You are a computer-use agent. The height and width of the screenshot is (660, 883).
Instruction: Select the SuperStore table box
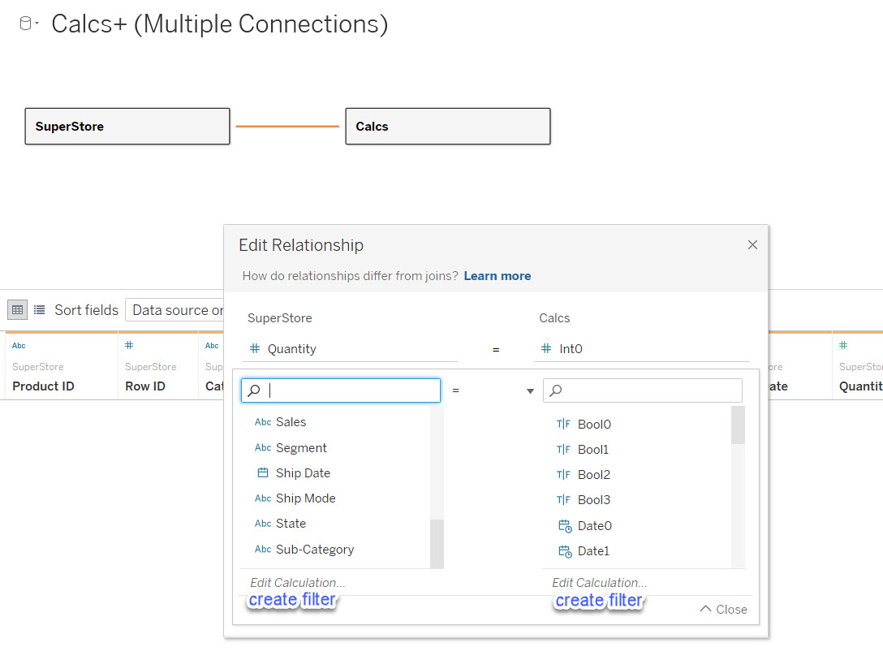point(127,126)
